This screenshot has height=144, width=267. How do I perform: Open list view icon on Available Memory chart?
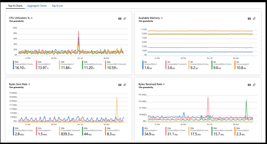249,19
